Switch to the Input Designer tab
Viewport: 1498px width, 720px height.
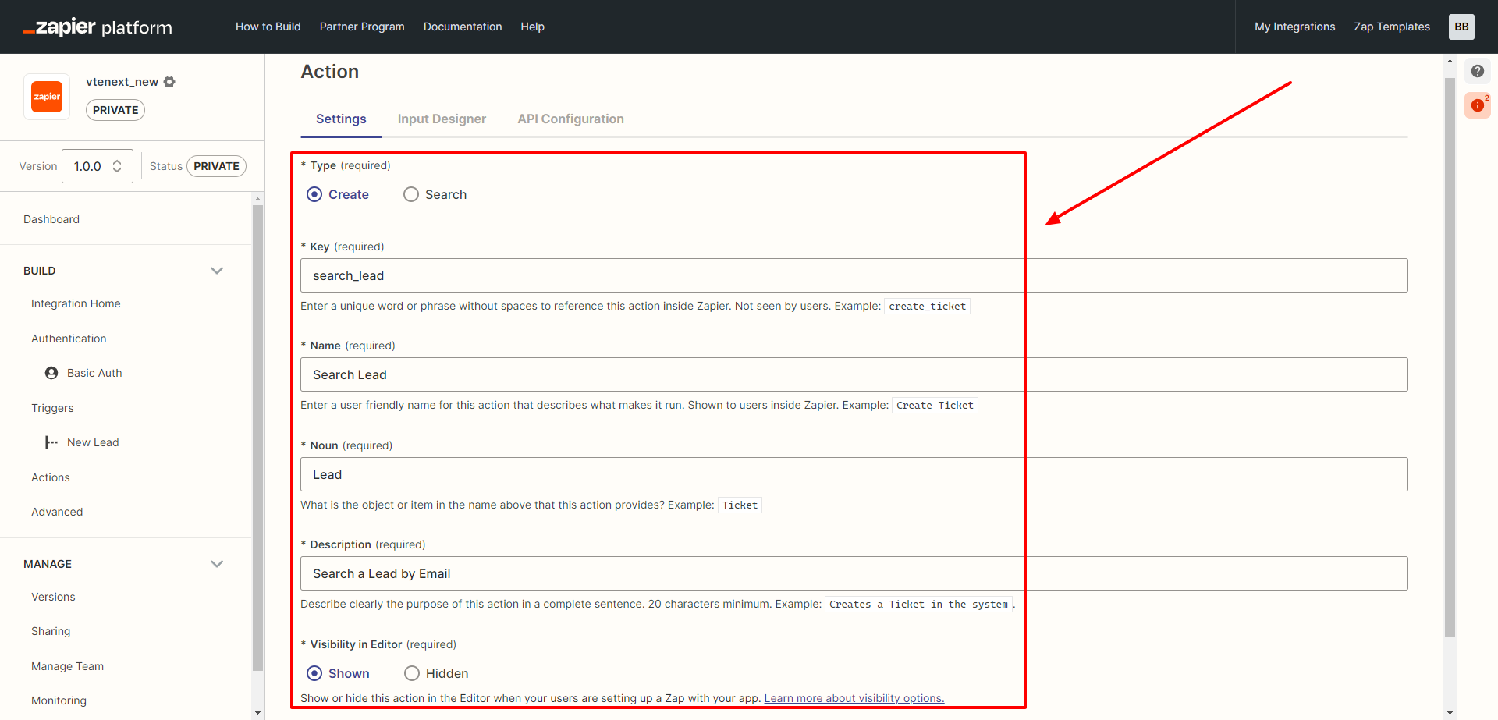point(442,119)
